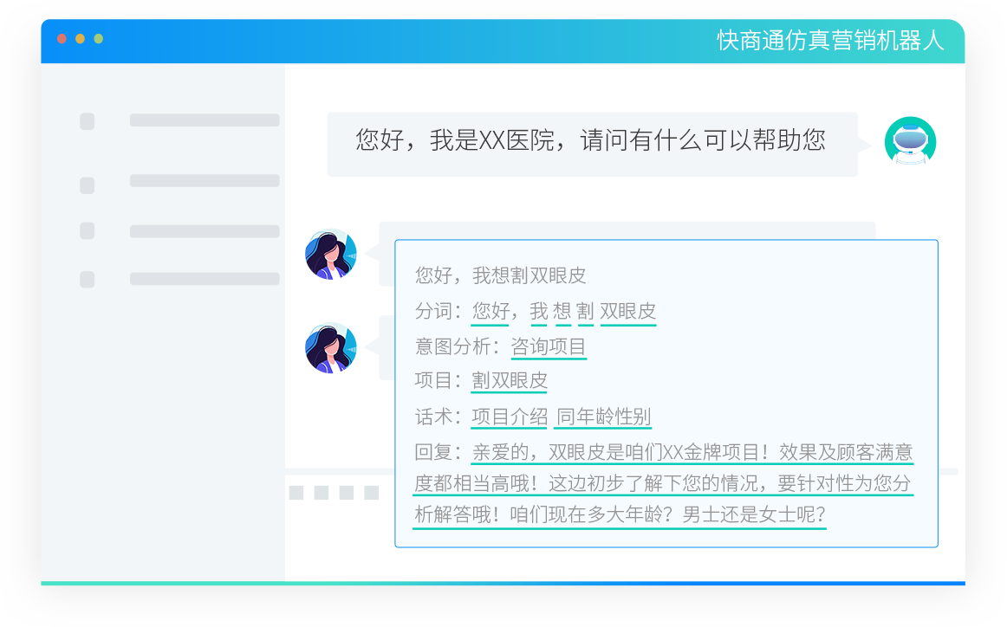Screen dimensions: 1007x627
Task: Click the first small square below the chat
Action: (296, 492)
